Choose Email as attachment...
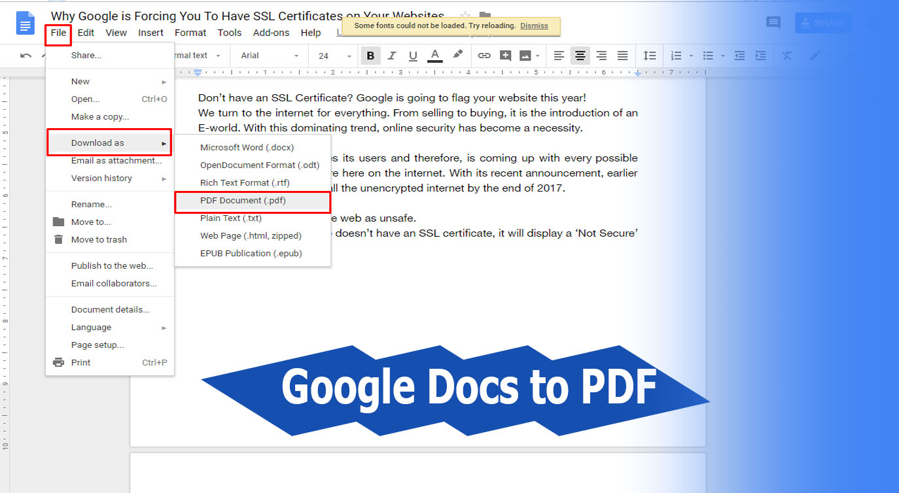Image resolution: width=899 pixels, height=493 pixels. [x=110, y=161]
